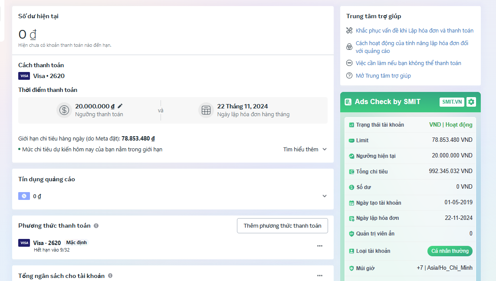Open SMIT Ads Check settings gear

[471, 102]
